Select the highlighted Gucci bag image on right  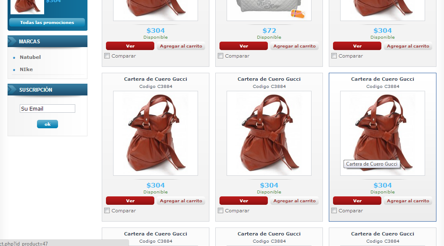coord(383,133)
